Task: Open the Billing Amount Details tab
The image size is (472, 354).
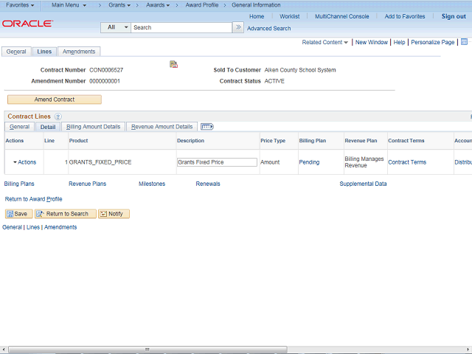Action: point(94,127)
